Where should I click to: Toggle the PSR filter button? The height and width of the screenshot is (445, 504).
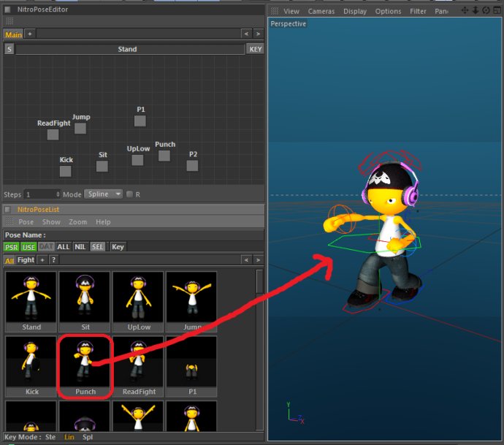12,247
